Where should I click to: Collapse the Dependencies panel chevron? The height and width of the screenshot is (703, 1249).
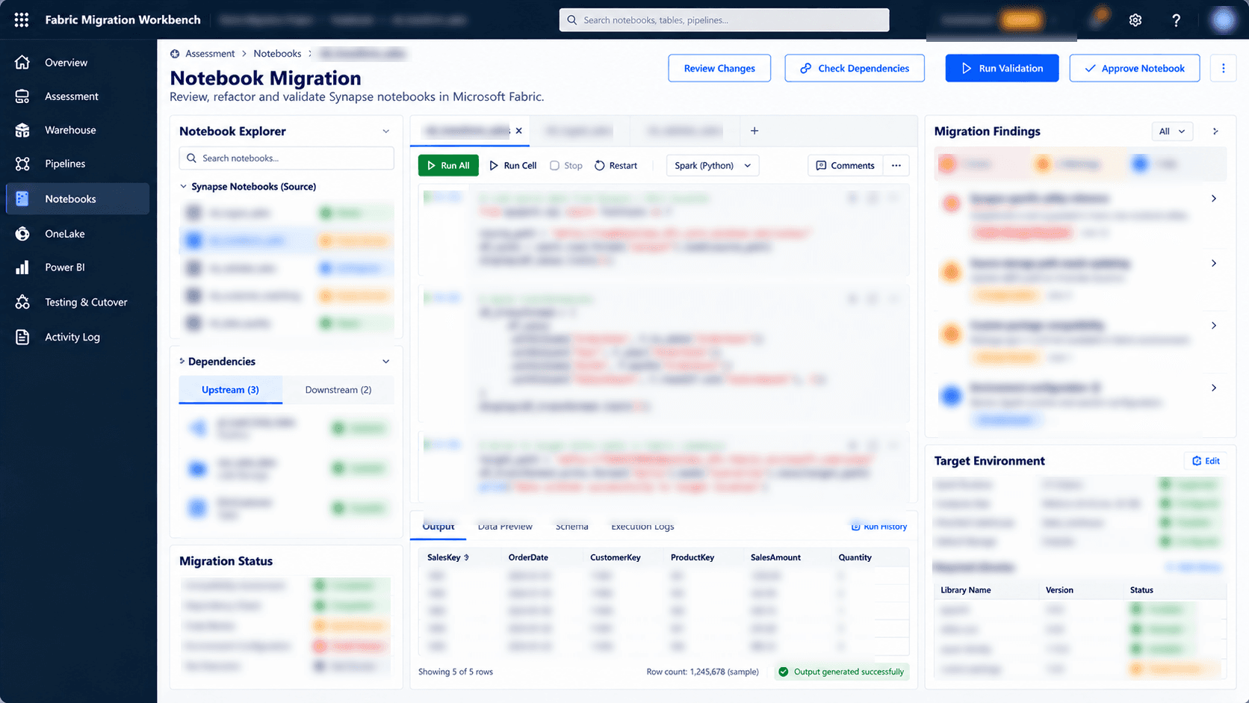pos(386,362)
